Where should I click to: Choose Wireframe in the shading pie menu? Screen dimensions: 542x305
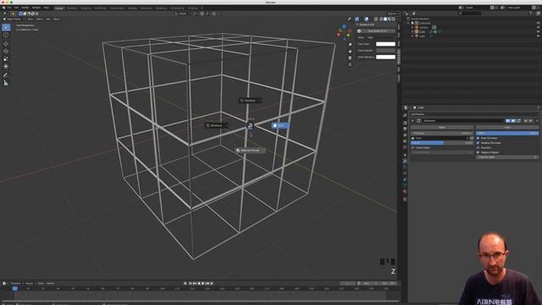tap(217, 125)
